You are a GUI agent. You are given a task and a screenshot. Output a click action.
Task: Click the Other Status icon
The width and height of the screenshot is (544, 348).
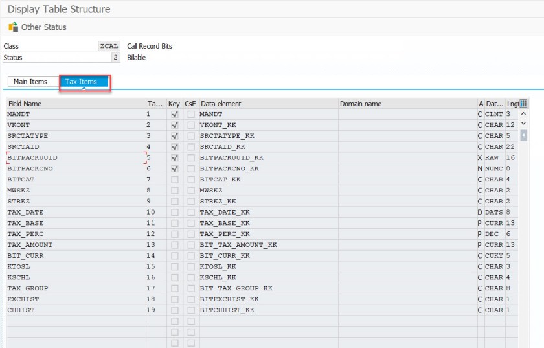point(13,27)
